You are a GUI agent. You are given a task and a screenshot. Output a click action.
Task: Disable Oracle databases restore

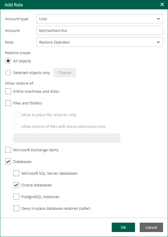click(16, 185)
